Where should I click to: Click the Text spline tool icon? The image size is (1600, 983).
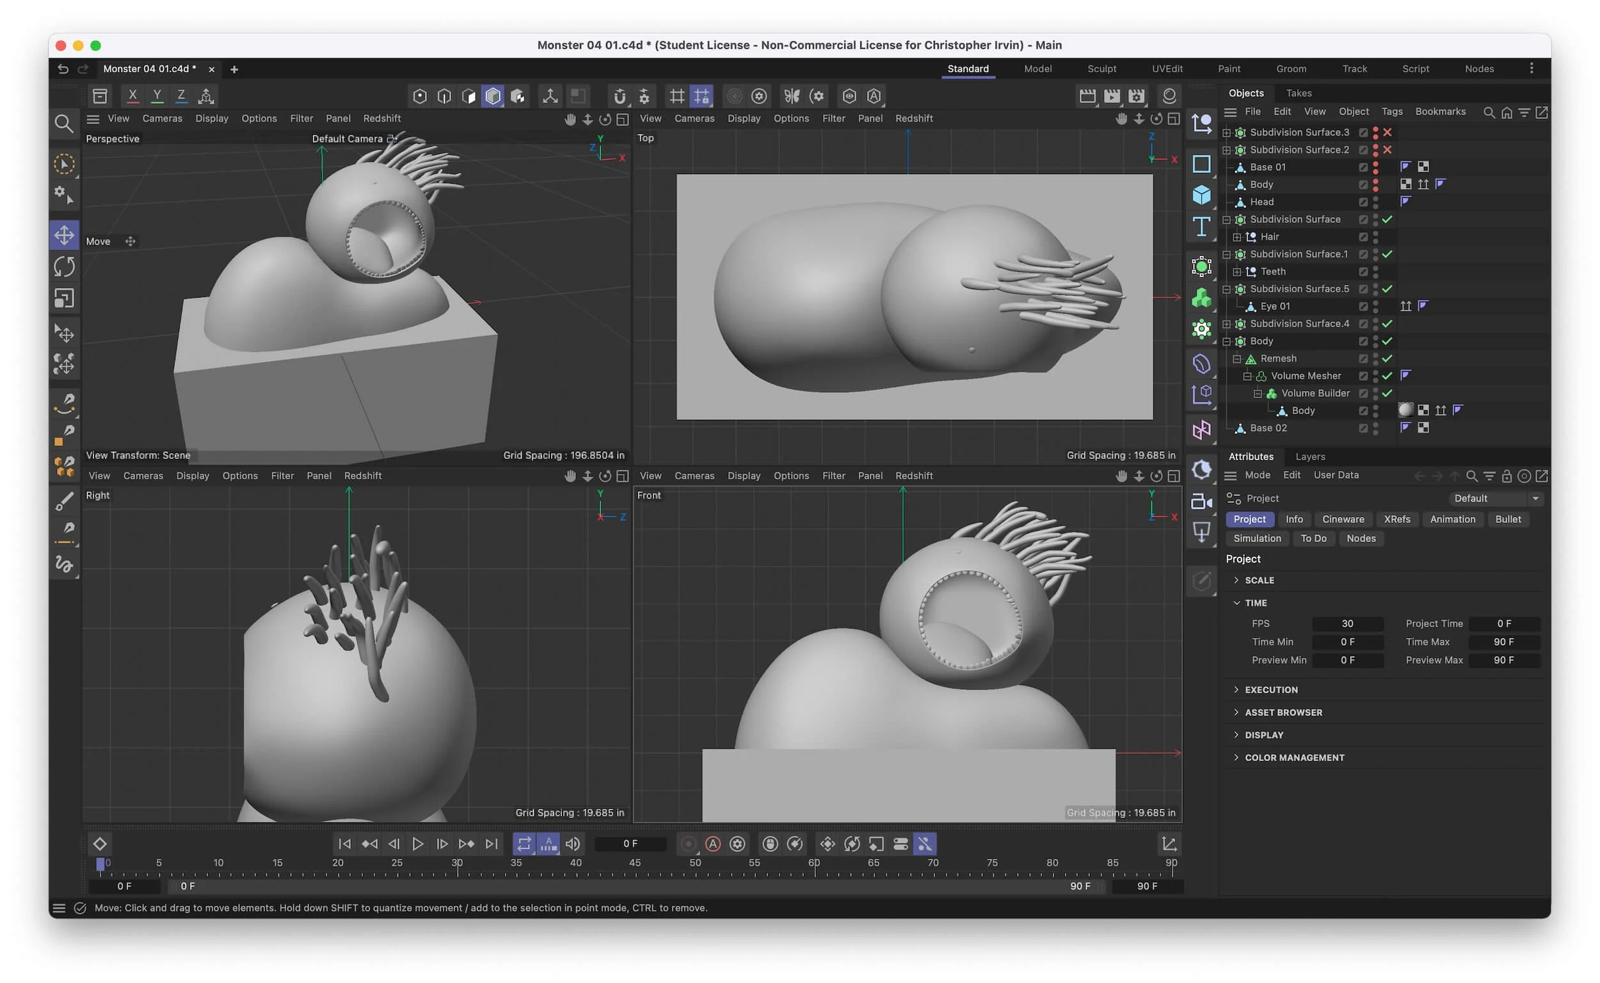(x=1200, y=227)
